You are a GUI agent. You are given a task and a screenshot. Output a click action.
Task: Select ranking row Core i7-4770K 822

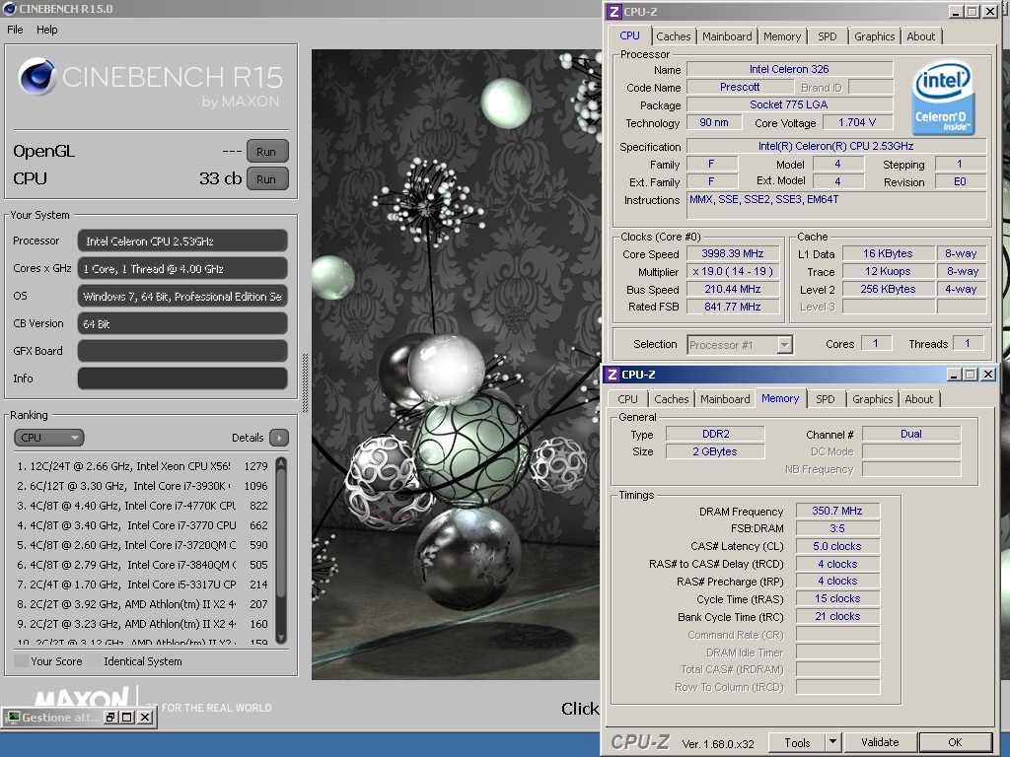(x=142, y=506)
